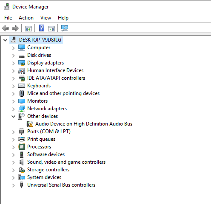Viewport: 211px width, 204px height.
Task: Select Mice and other pointing devices
Action: (63, 93)
